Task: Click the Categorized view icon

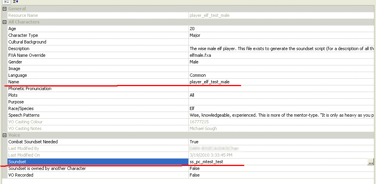Action: point(7,2)
